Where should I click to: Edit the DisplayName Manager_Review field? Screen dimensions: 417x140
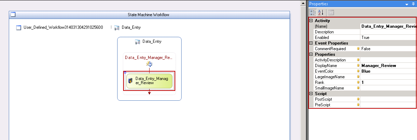tap(388, 66)
